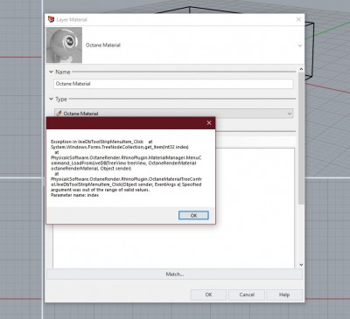Click the scrollbar down arrow

click(x=301, y=265)
